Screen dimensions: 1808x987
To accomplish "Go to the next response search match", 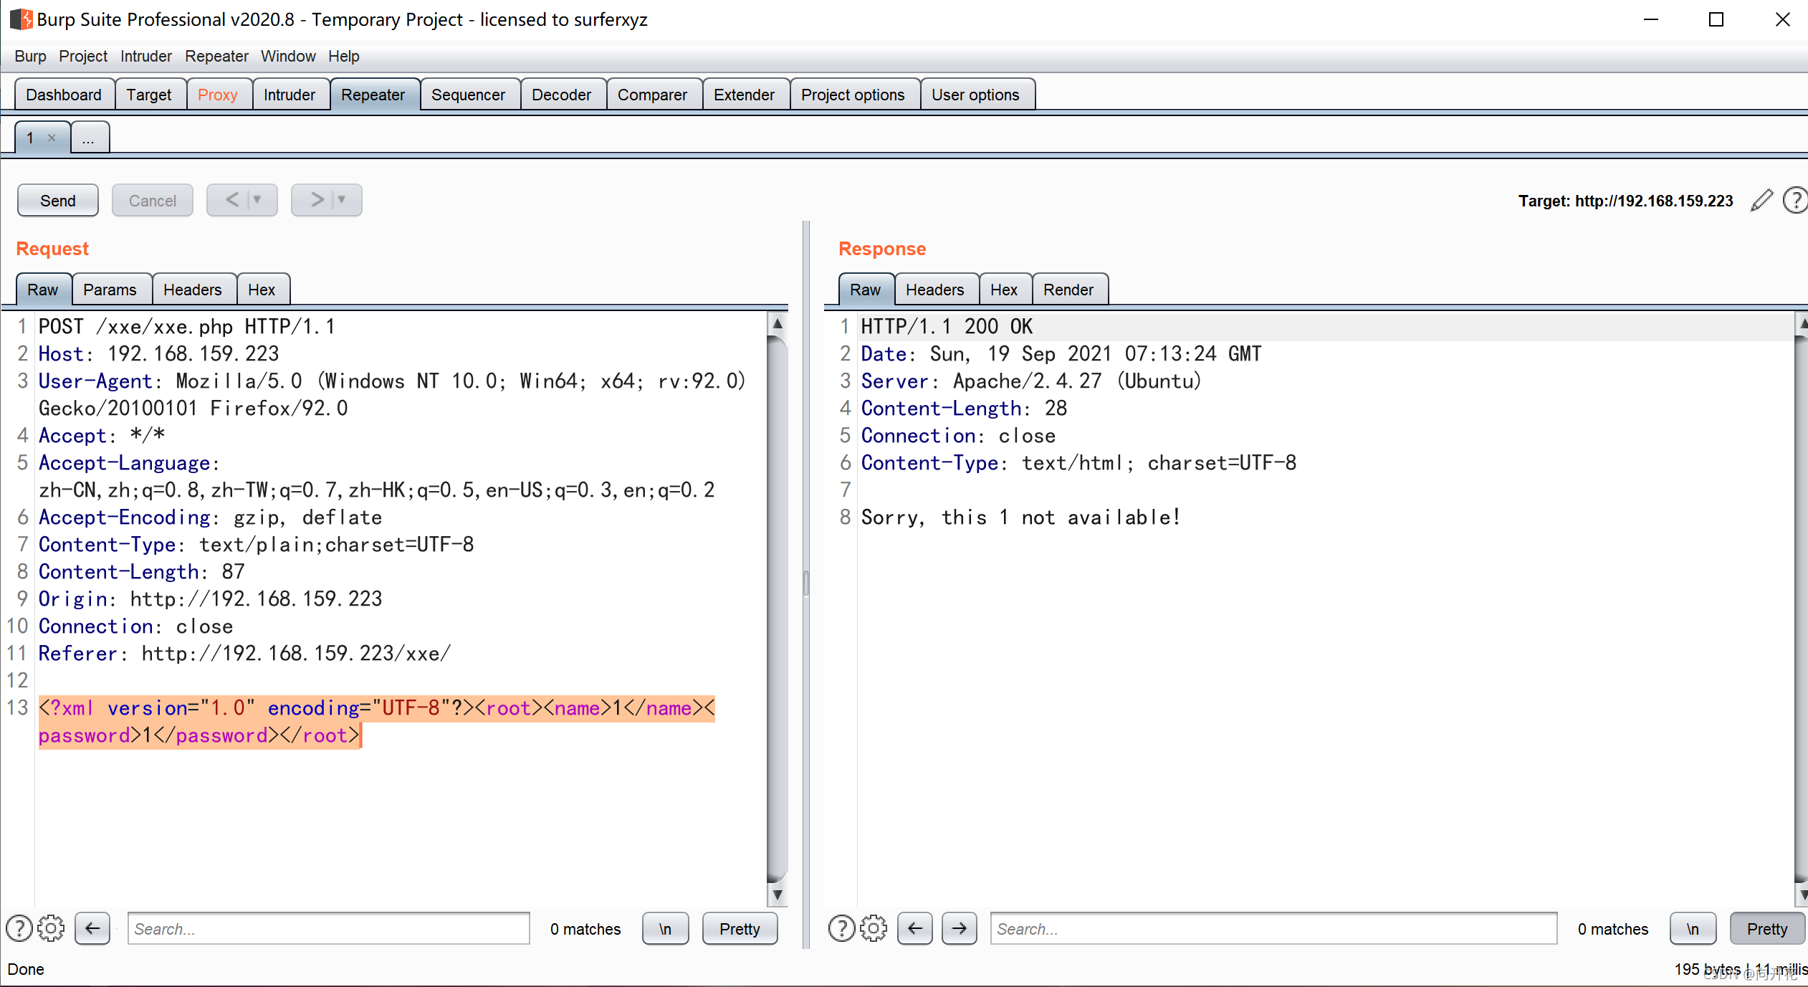I will click(959, 928).
